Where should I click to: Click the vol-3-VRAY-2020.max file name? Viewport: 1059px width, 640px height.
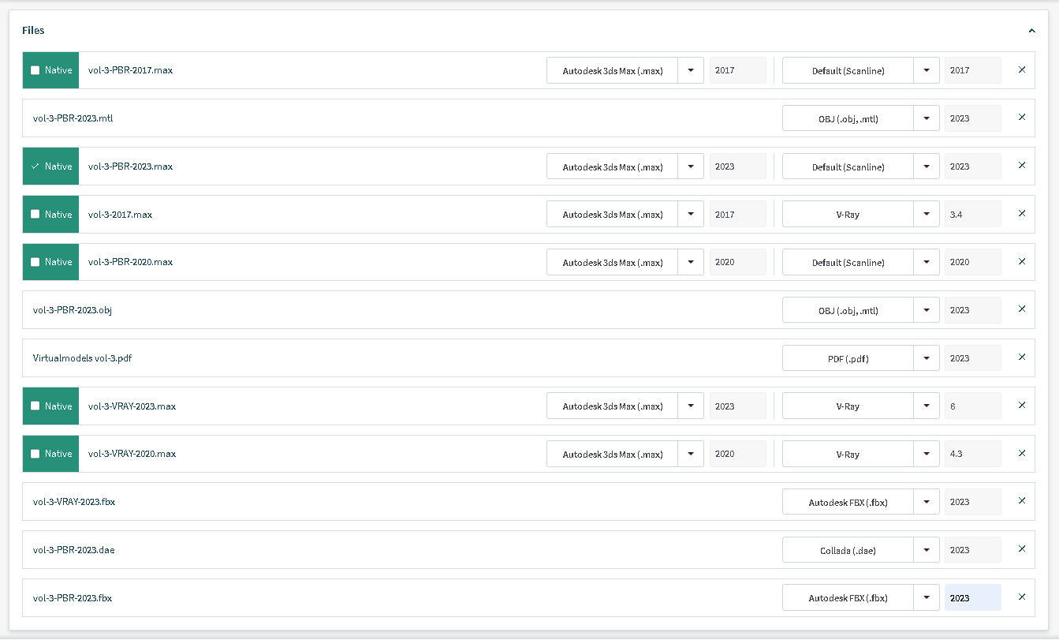[x=132, y=454]
